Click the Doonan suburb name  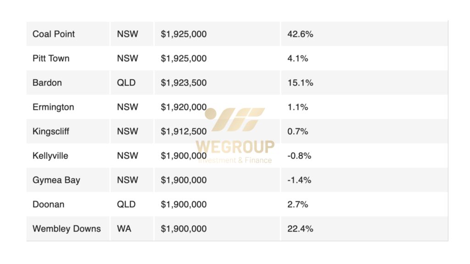[48, 204]
